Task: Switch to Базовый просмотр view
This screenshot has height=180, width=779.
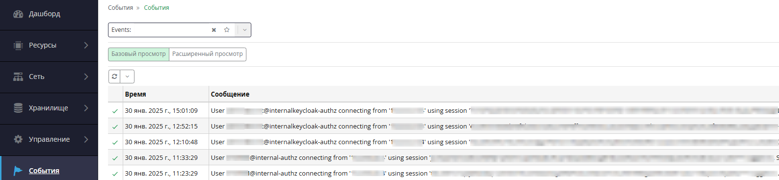Action: tap(138, 54)
